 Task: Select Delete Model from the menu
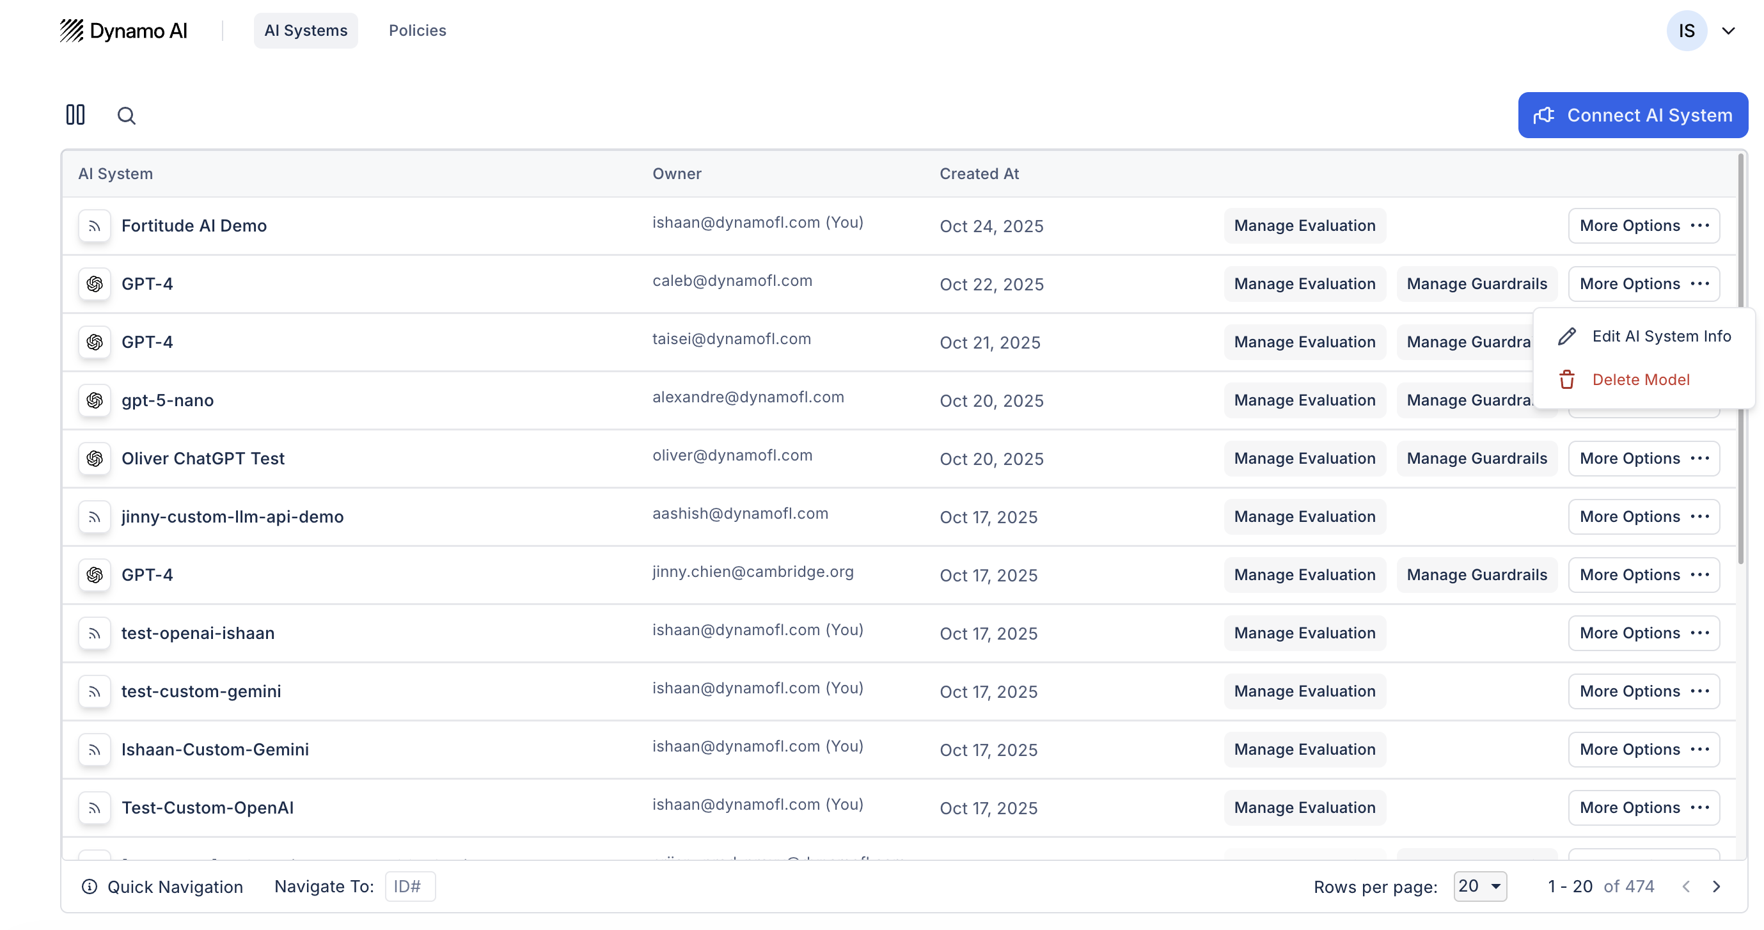coord(1641,379)
